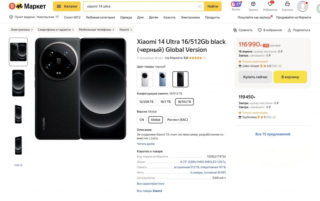
Task: Pick the blue phone color swatch
Action: (x=162, y=79)
